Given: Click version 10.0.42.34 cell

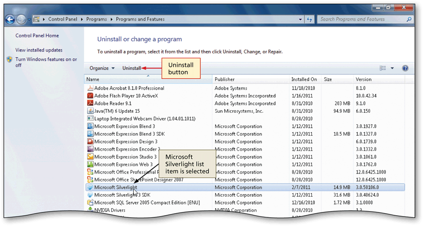Looking at the screenshot, I should tap(366, 96).
